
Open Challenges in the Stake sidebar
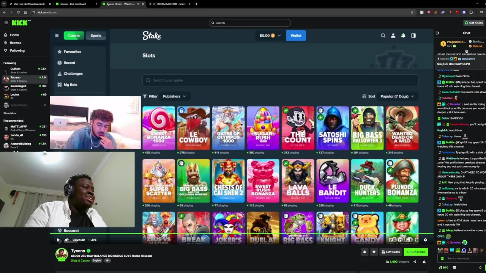click(70, 74)
